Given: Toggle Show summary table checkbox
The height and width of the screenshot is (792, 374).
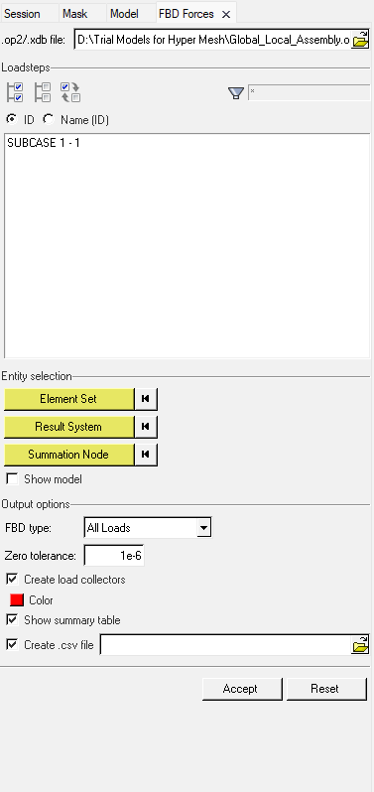Looking at the screenshot, I should click(12, 619).
